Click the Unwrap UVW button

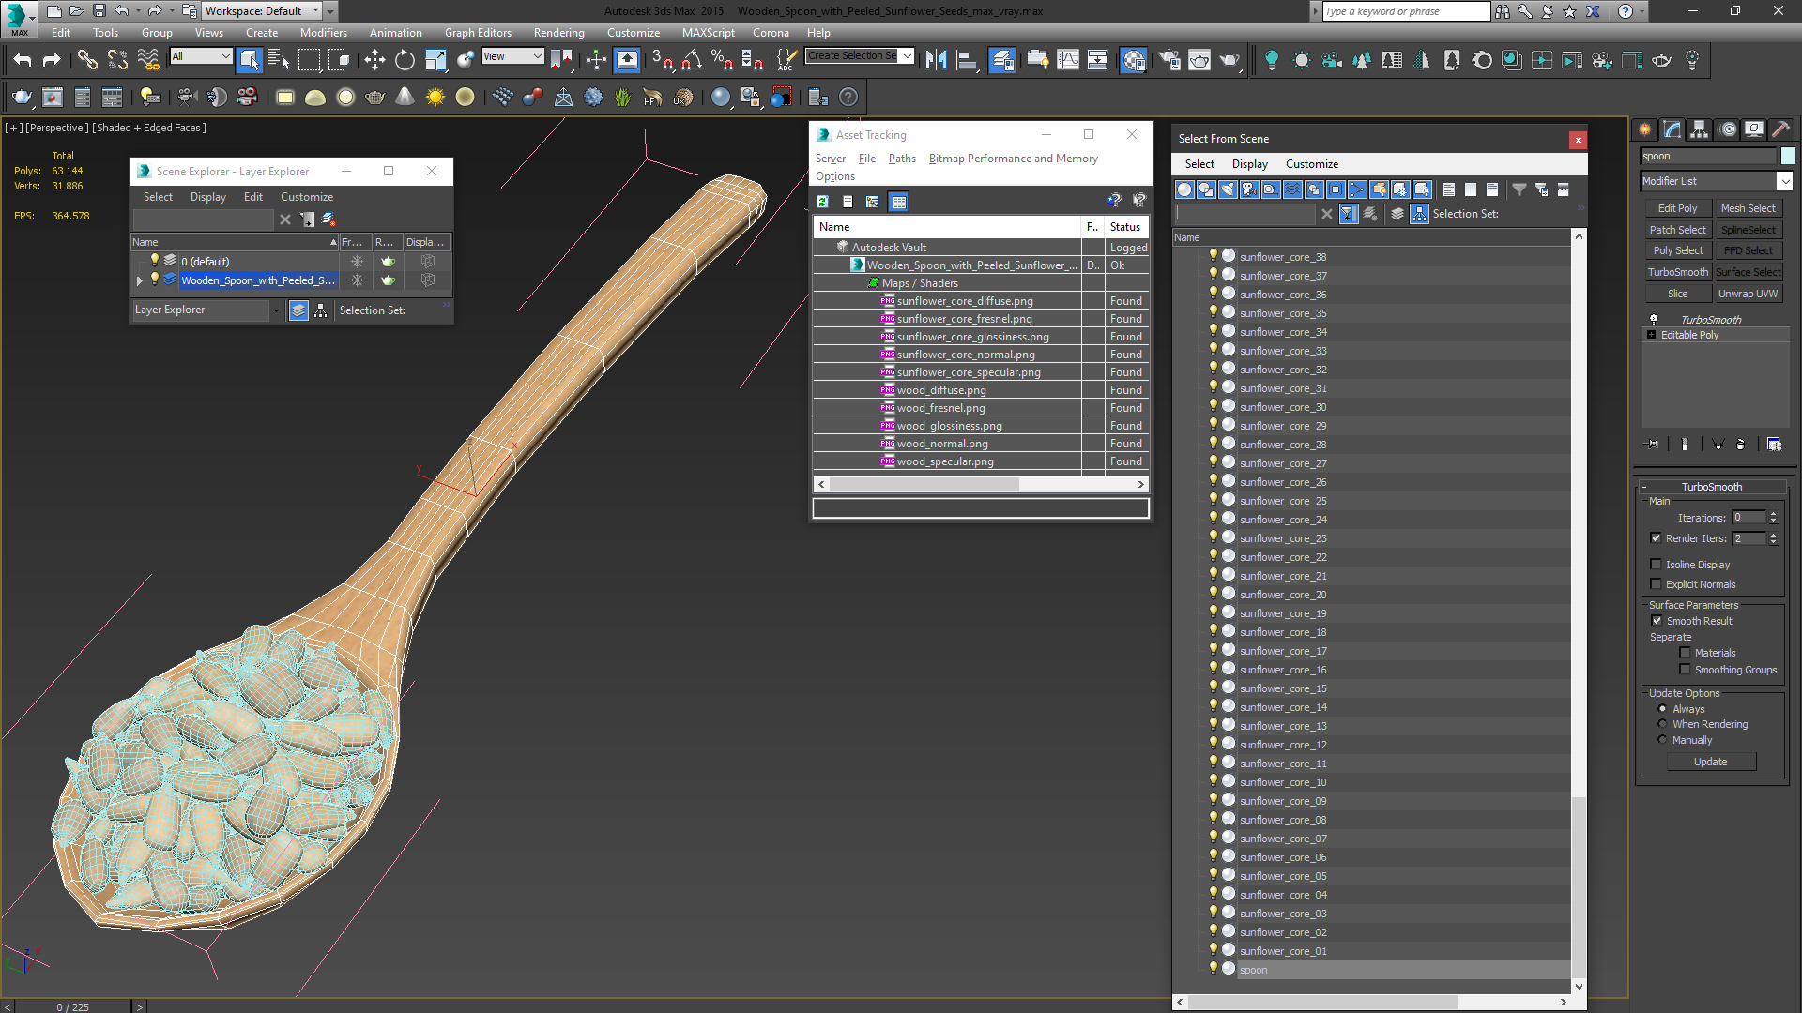[1748, 294]
